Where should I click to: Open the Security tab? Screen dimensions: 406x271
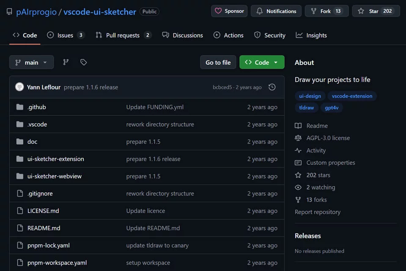point(270,35)
